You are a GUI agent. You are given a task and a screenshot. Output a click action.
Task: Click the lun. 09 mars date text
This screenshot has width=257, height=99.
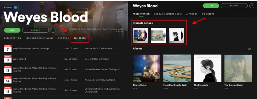coord(71,59)
